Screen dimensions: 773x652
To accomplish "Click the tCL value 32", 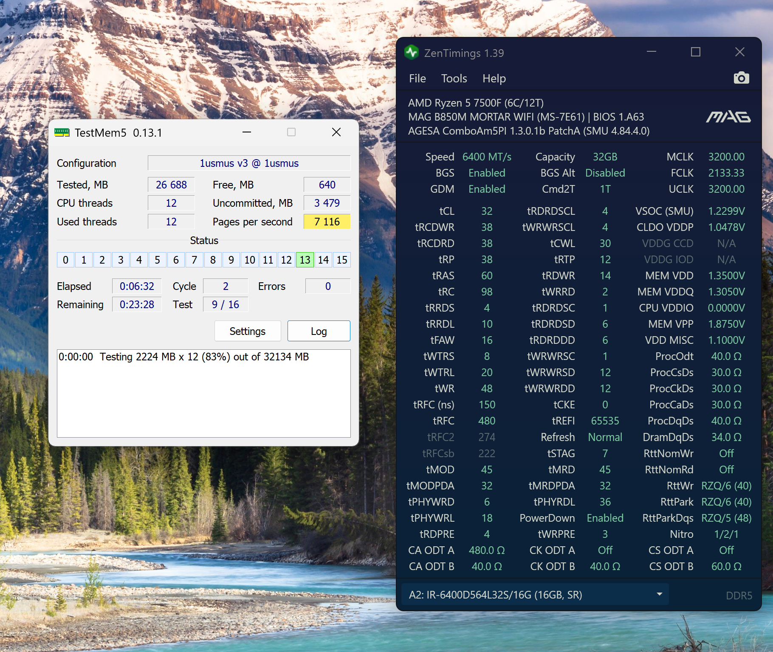I will (487, 211).
